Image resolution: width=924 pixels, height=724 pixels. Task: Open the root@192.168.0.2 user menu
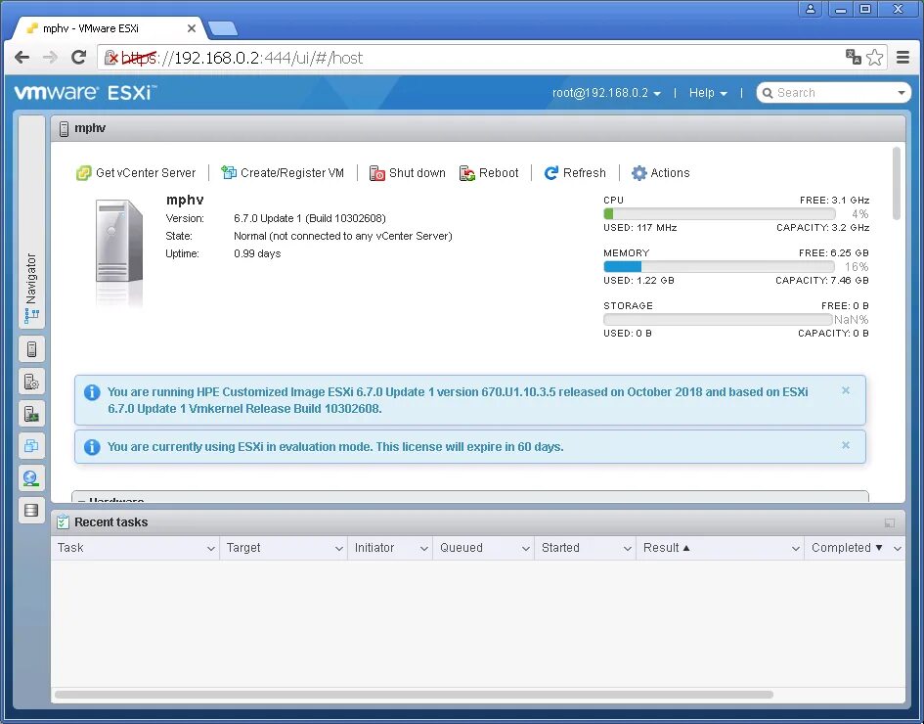(606, 93)
